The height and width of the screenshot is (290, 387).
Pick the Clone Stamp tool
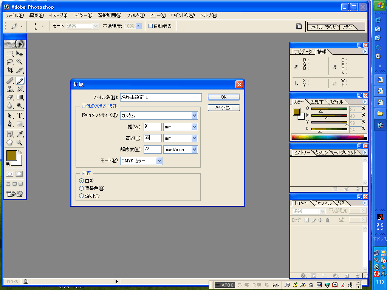[10, 89]
